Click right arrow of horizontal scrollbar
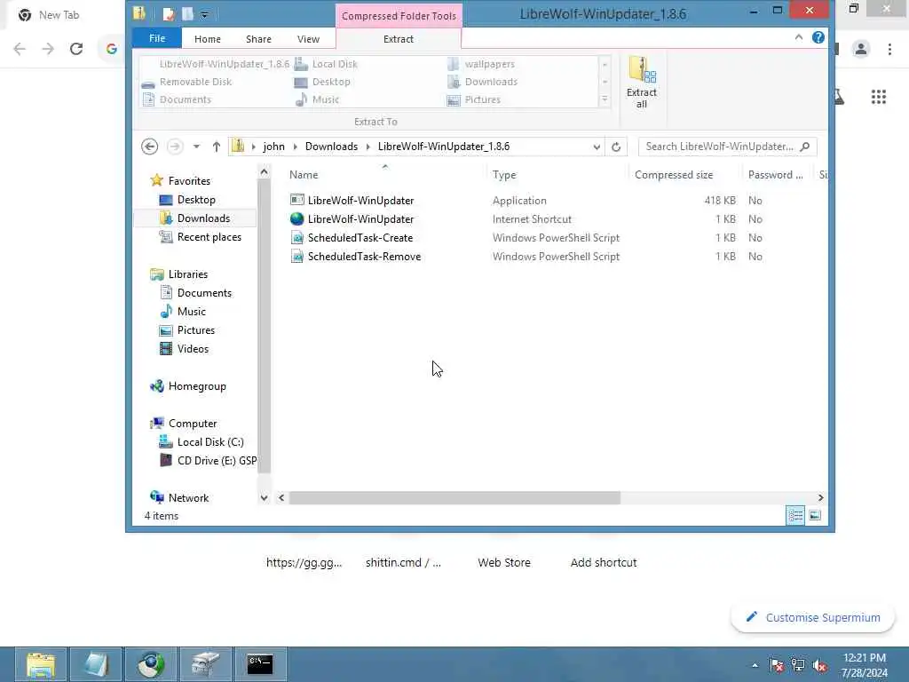The width and height of the screenshot is (909, 682). point(820,497)
